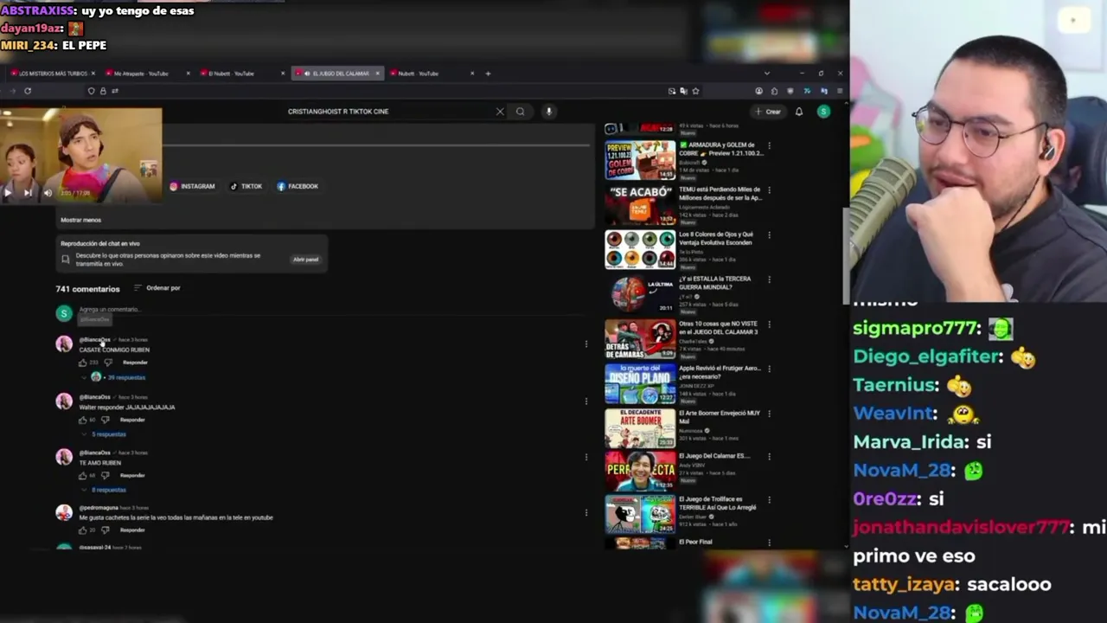Reply to pedromaguna's comment with Responder
Screen dimensions: 1107x623
click(132, 530)
